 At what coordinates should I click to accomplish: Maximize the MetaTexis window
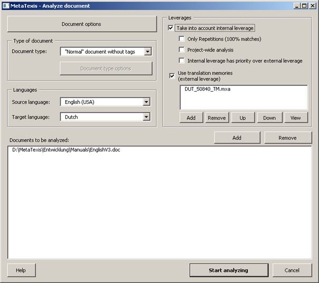(304, 6)
